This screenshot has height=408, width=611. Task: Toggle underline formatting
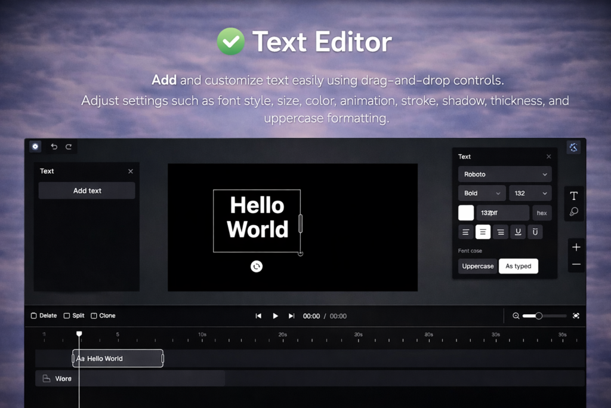point(518,232)
